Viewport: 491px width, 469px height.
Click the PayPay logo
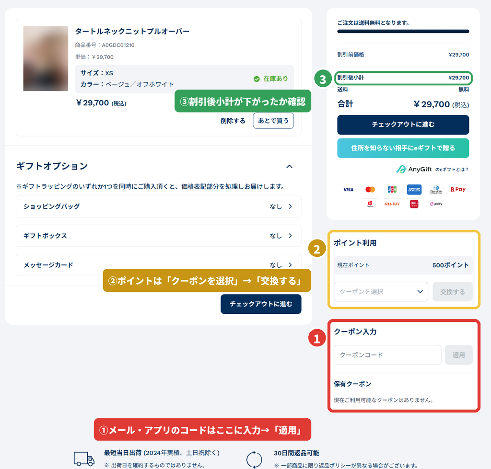(x=370, y=204)
